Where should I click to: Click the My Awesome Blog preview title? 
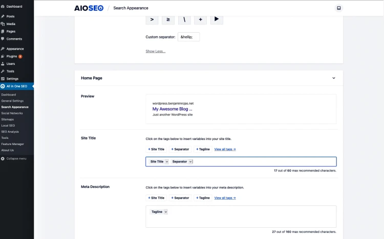pos(172,109)
